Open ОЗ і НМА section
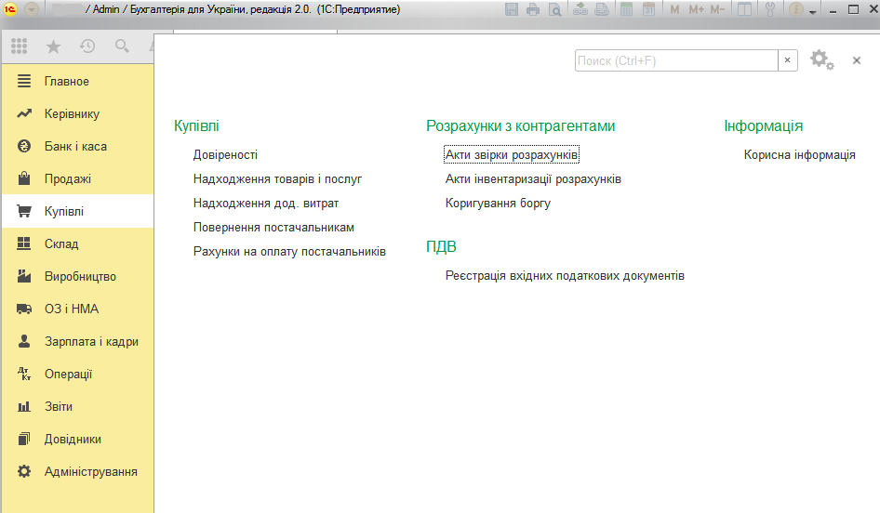880x513 pixels. (78, 309)
